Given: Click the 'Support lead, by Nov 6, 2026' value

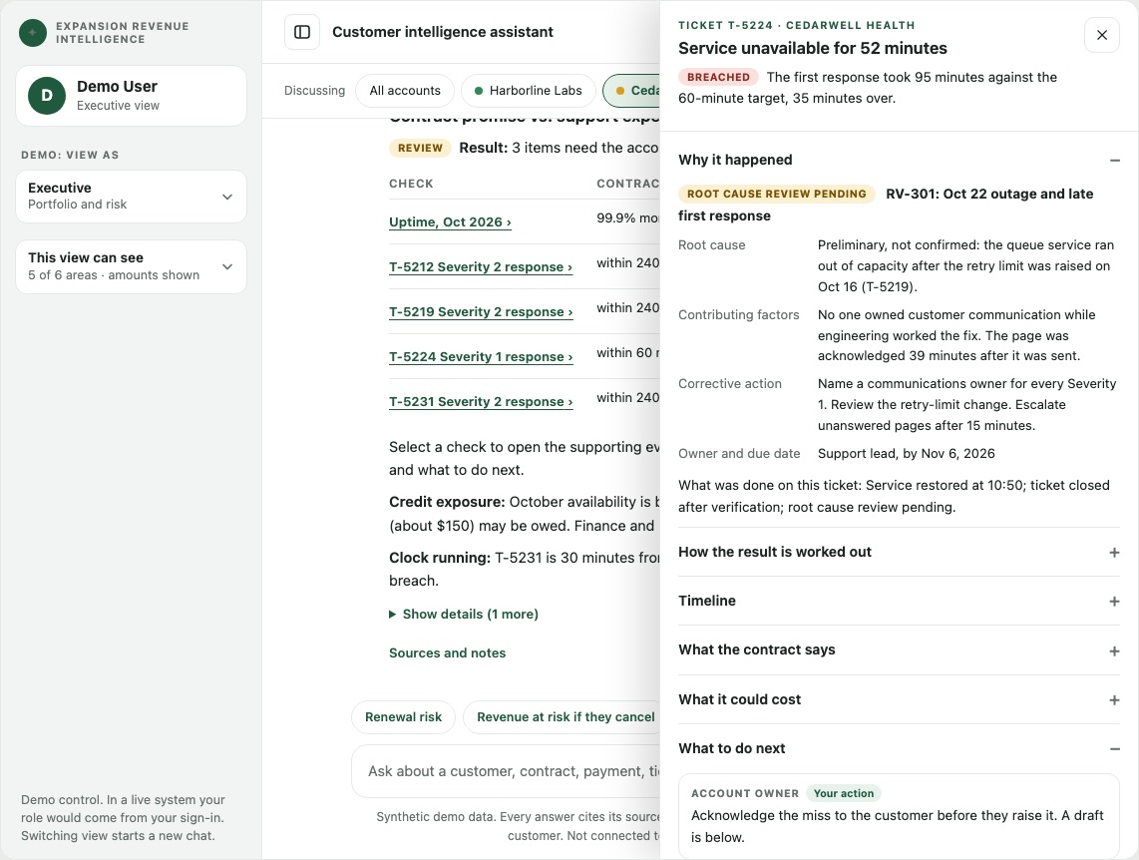Looking at the screenshot, I should tap(907, 454).
